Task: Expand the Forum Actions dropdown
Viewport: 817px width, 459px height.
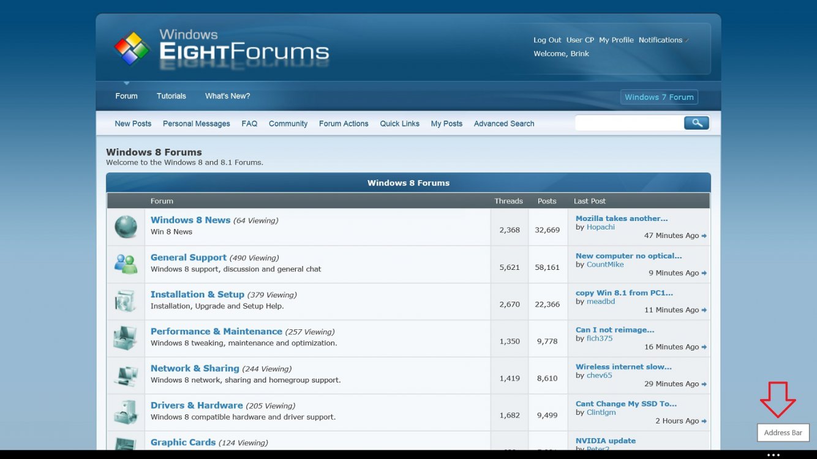Action: [344, 124]
